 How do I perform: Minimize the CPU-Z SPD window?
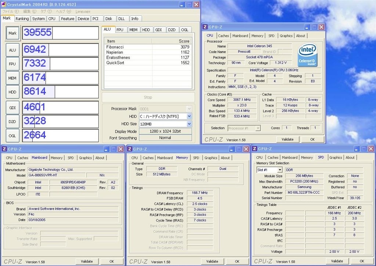point(356,149)
